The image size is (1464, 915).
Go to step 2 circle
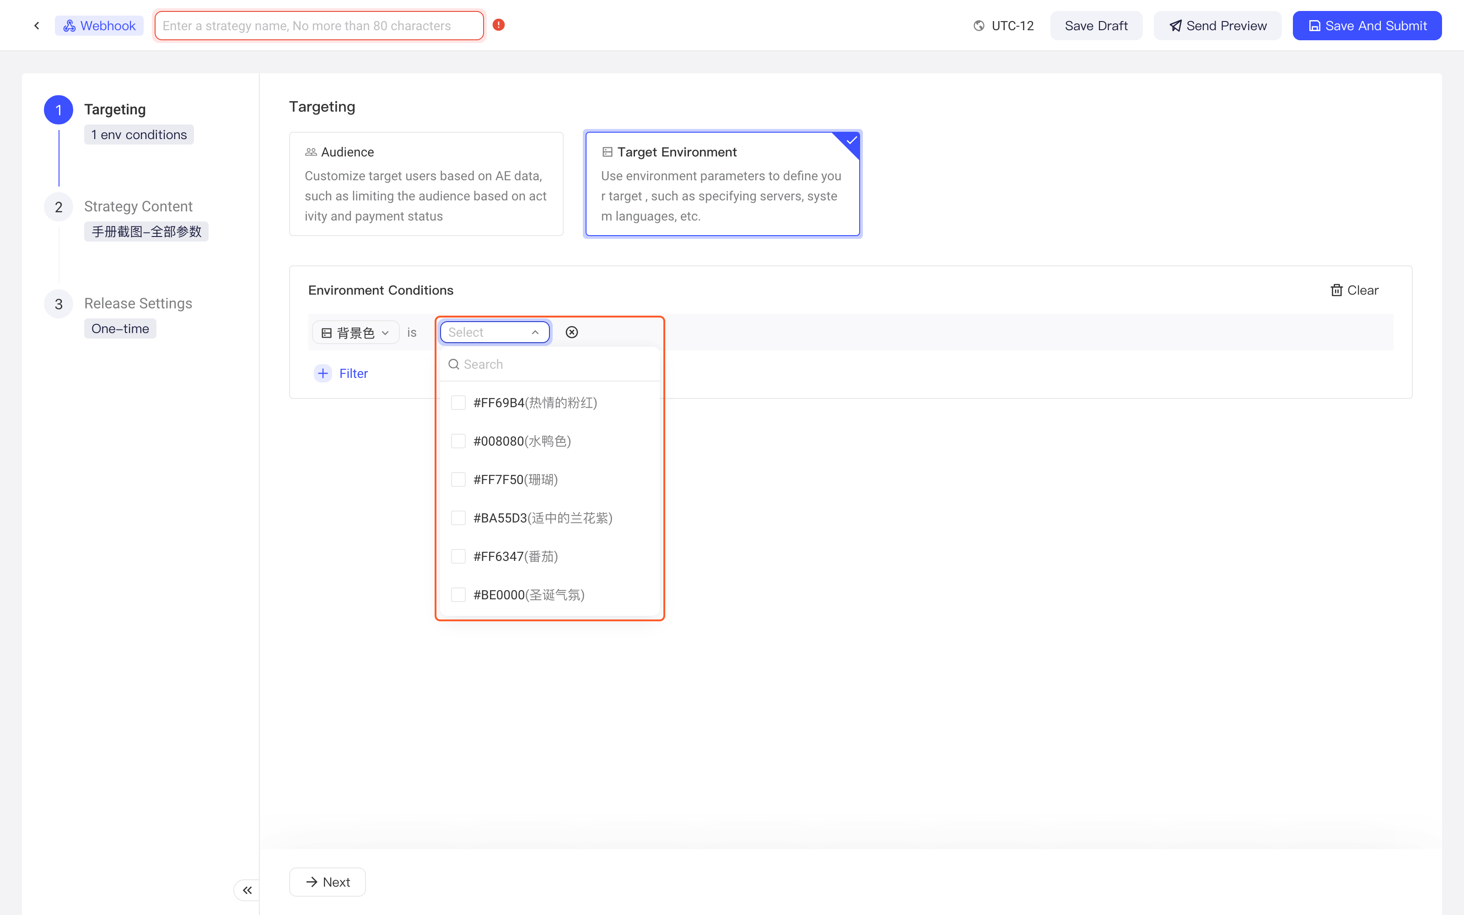(x=59, y=207)
